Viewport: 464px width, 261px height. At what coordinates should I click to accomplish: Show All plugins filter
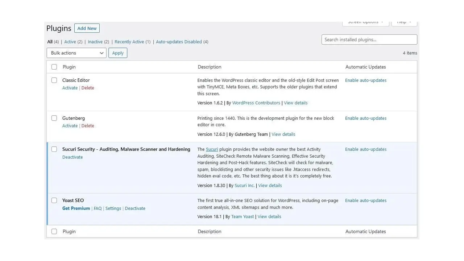click(x=50, y=42)
